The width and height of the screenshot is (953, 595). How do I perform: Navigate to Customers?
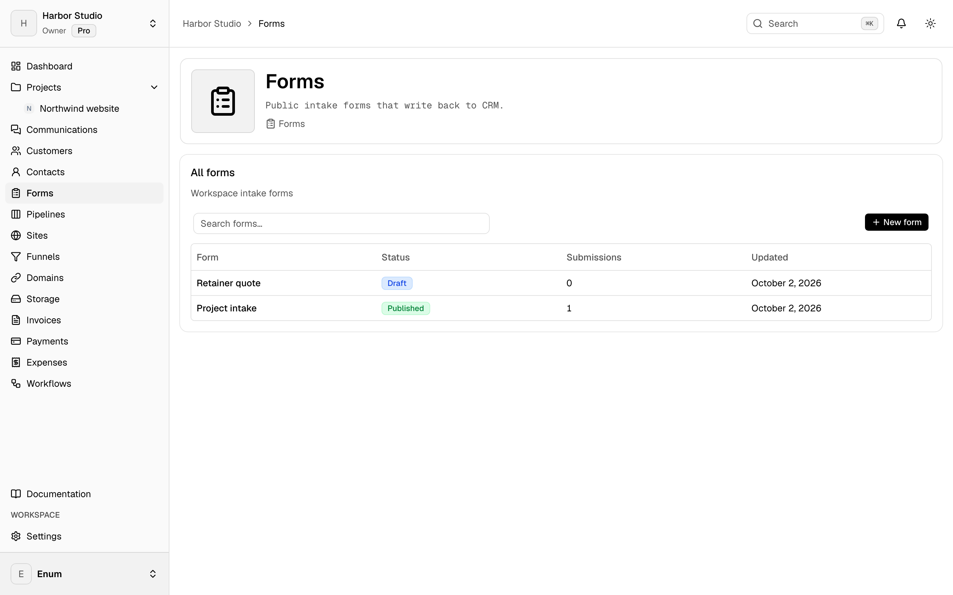tap(84, 151)
